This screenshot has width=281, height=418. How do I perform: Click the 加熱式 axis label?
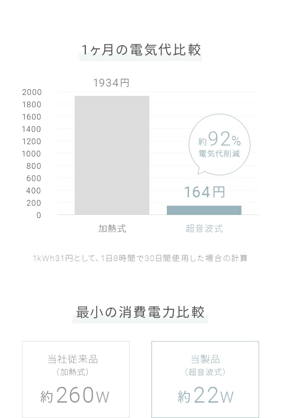tap(112, 229)
